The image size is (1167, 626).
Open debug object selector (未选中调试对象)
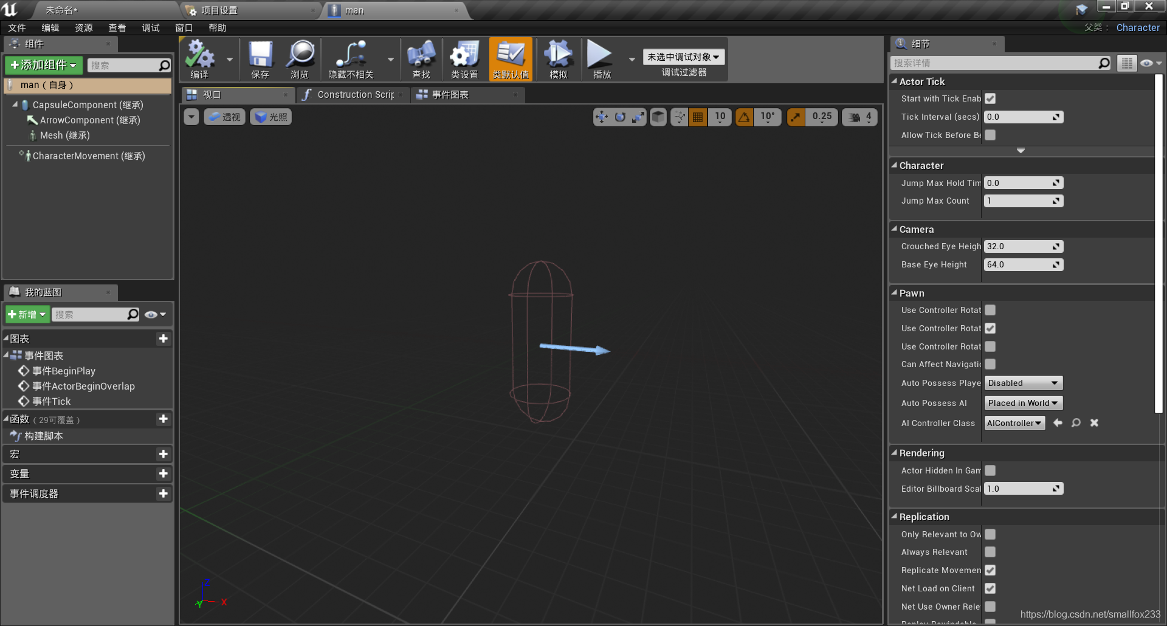tap(684, 57)
